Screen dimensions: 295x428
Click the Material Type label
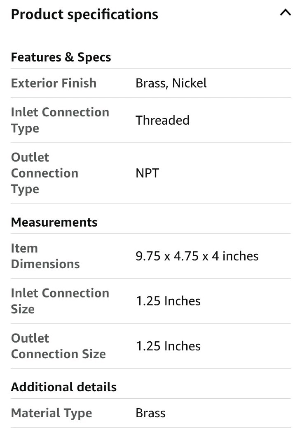[x=52, y=413]
